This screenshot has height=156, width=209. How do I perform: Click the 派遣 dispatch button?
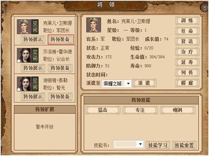[144, 83]
